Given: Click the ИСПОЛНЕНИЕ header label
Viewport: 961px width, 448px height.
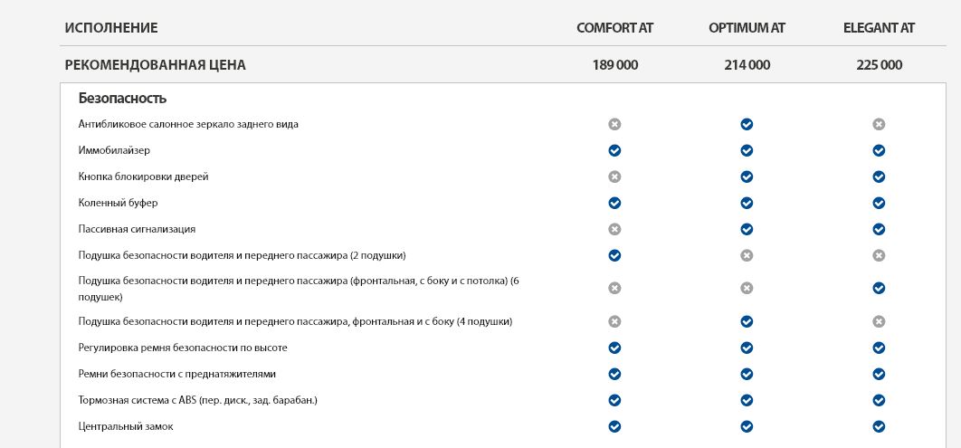Looking at the screenshot, I should click(111, 28).
